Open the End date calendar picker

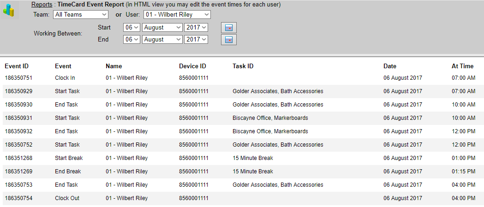228,40
